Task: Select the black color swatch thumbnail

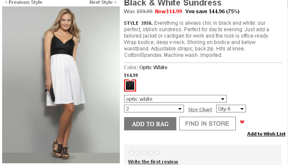Action: pyautogui.click(x=130, y=85)
